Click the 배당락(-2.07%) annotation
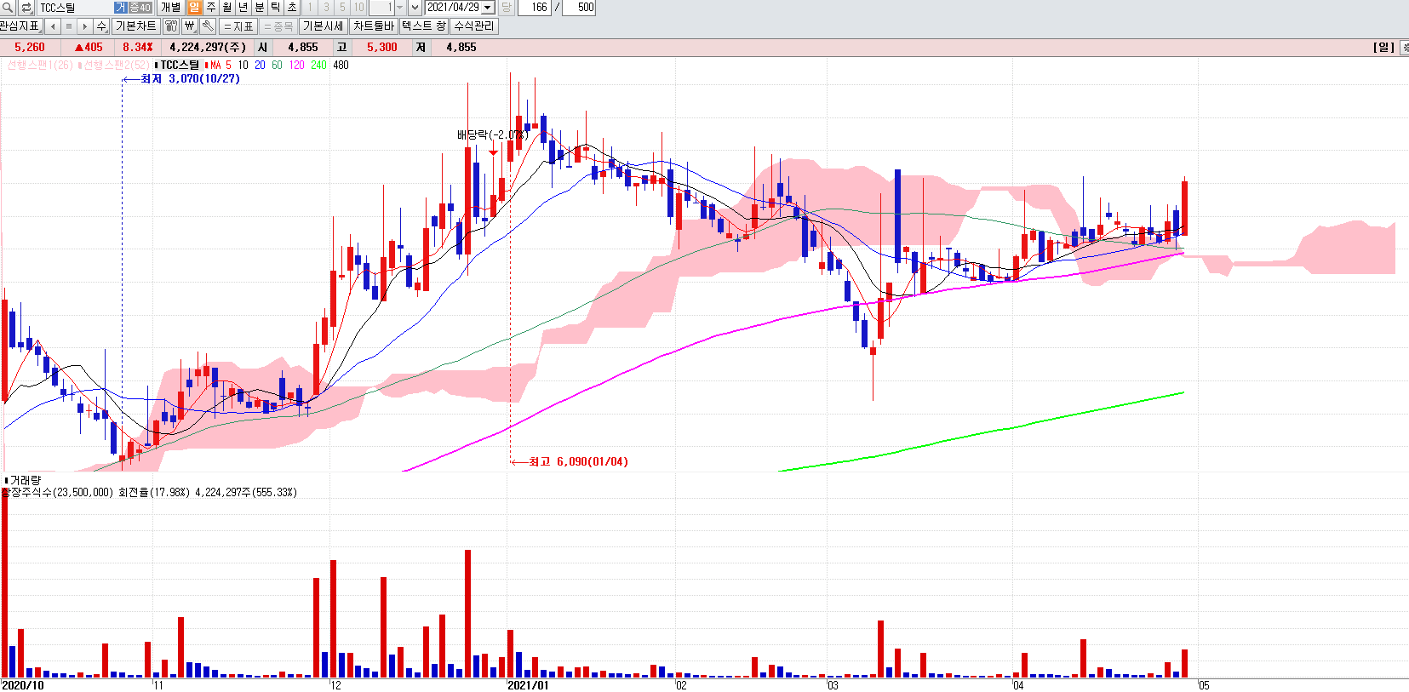Image resolution: width=1409 pixels, height=692 pixels. pos(492,134)
